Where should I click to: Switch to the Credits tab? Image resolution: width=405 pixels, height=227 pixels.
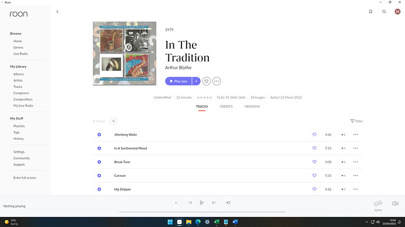tap(226, 106)
